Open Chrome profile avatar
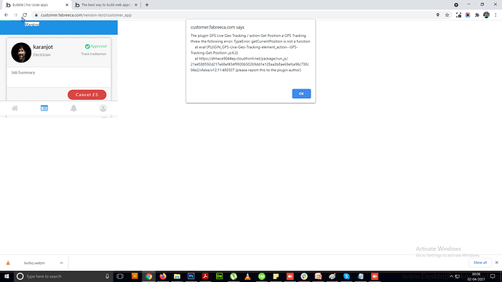The height and width of the screenshot is (282, 502). pos(486,15)
